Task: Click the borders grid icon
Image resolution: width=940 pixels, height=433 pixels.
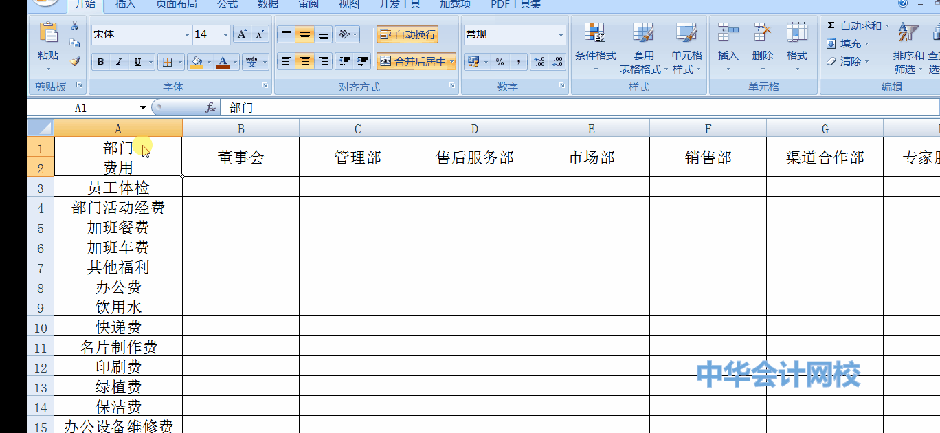Action: tap(167, 62)
